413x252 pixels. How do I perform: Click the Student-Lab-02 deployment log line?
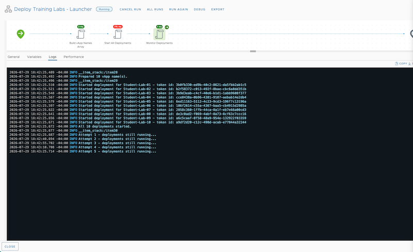pyautogui.click(x=128, y=89)
